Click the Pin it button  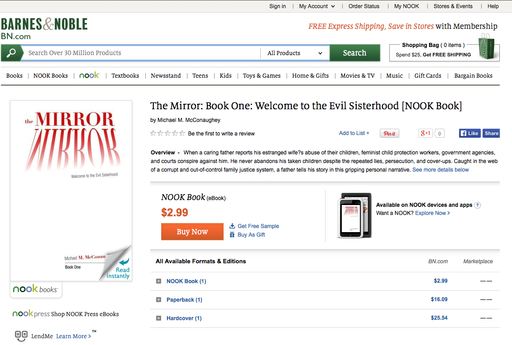389,133
